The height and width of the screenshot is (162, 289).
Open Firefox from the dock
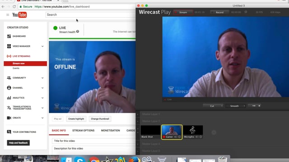point(135,159)
